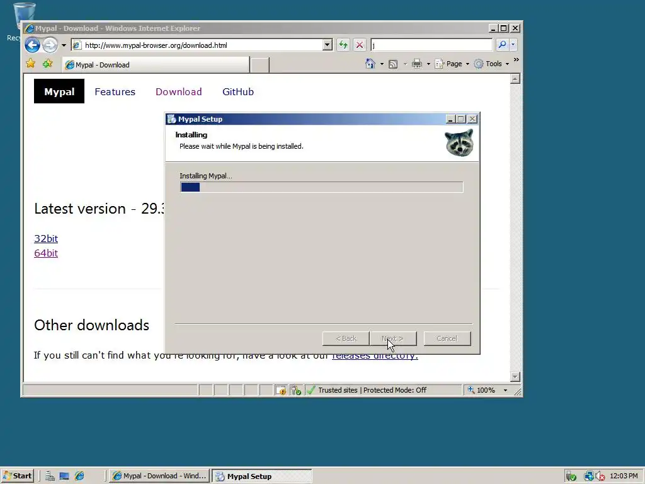The width and height of the screenshot is (645, 484).
Task: Open Server Manager from quick launch
Action: (50, 476)
